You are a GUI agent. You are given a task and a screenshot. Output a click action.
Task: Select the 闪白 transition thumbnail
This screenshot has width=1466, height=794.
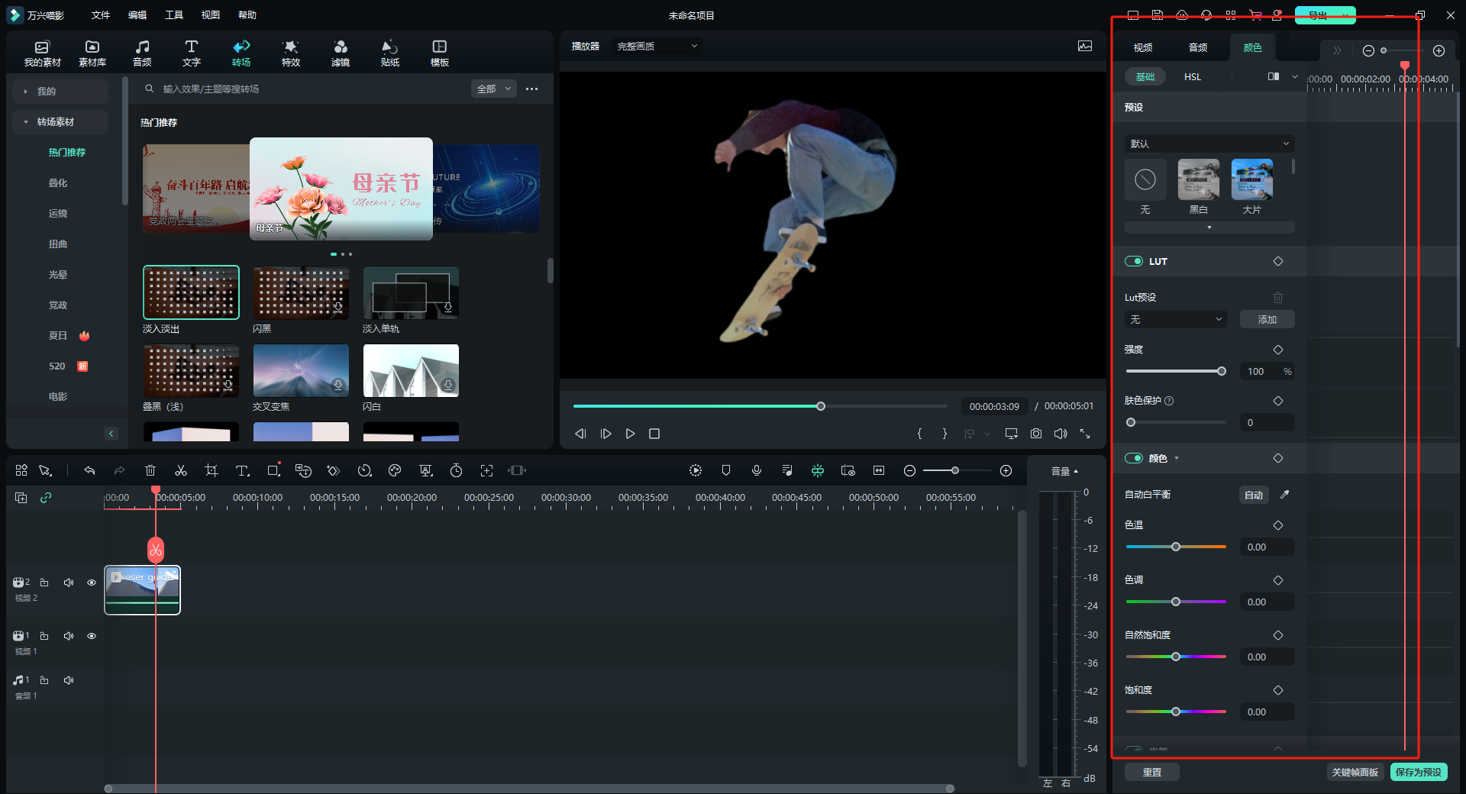pyautogui.click(x=411, y=370)
